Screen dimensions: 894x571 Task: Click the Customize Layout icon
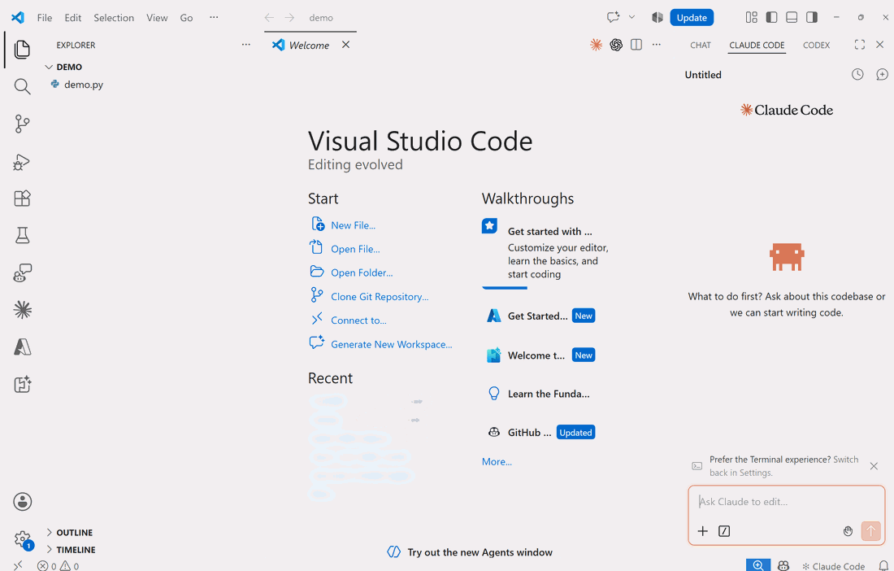(x=752, y=17)
